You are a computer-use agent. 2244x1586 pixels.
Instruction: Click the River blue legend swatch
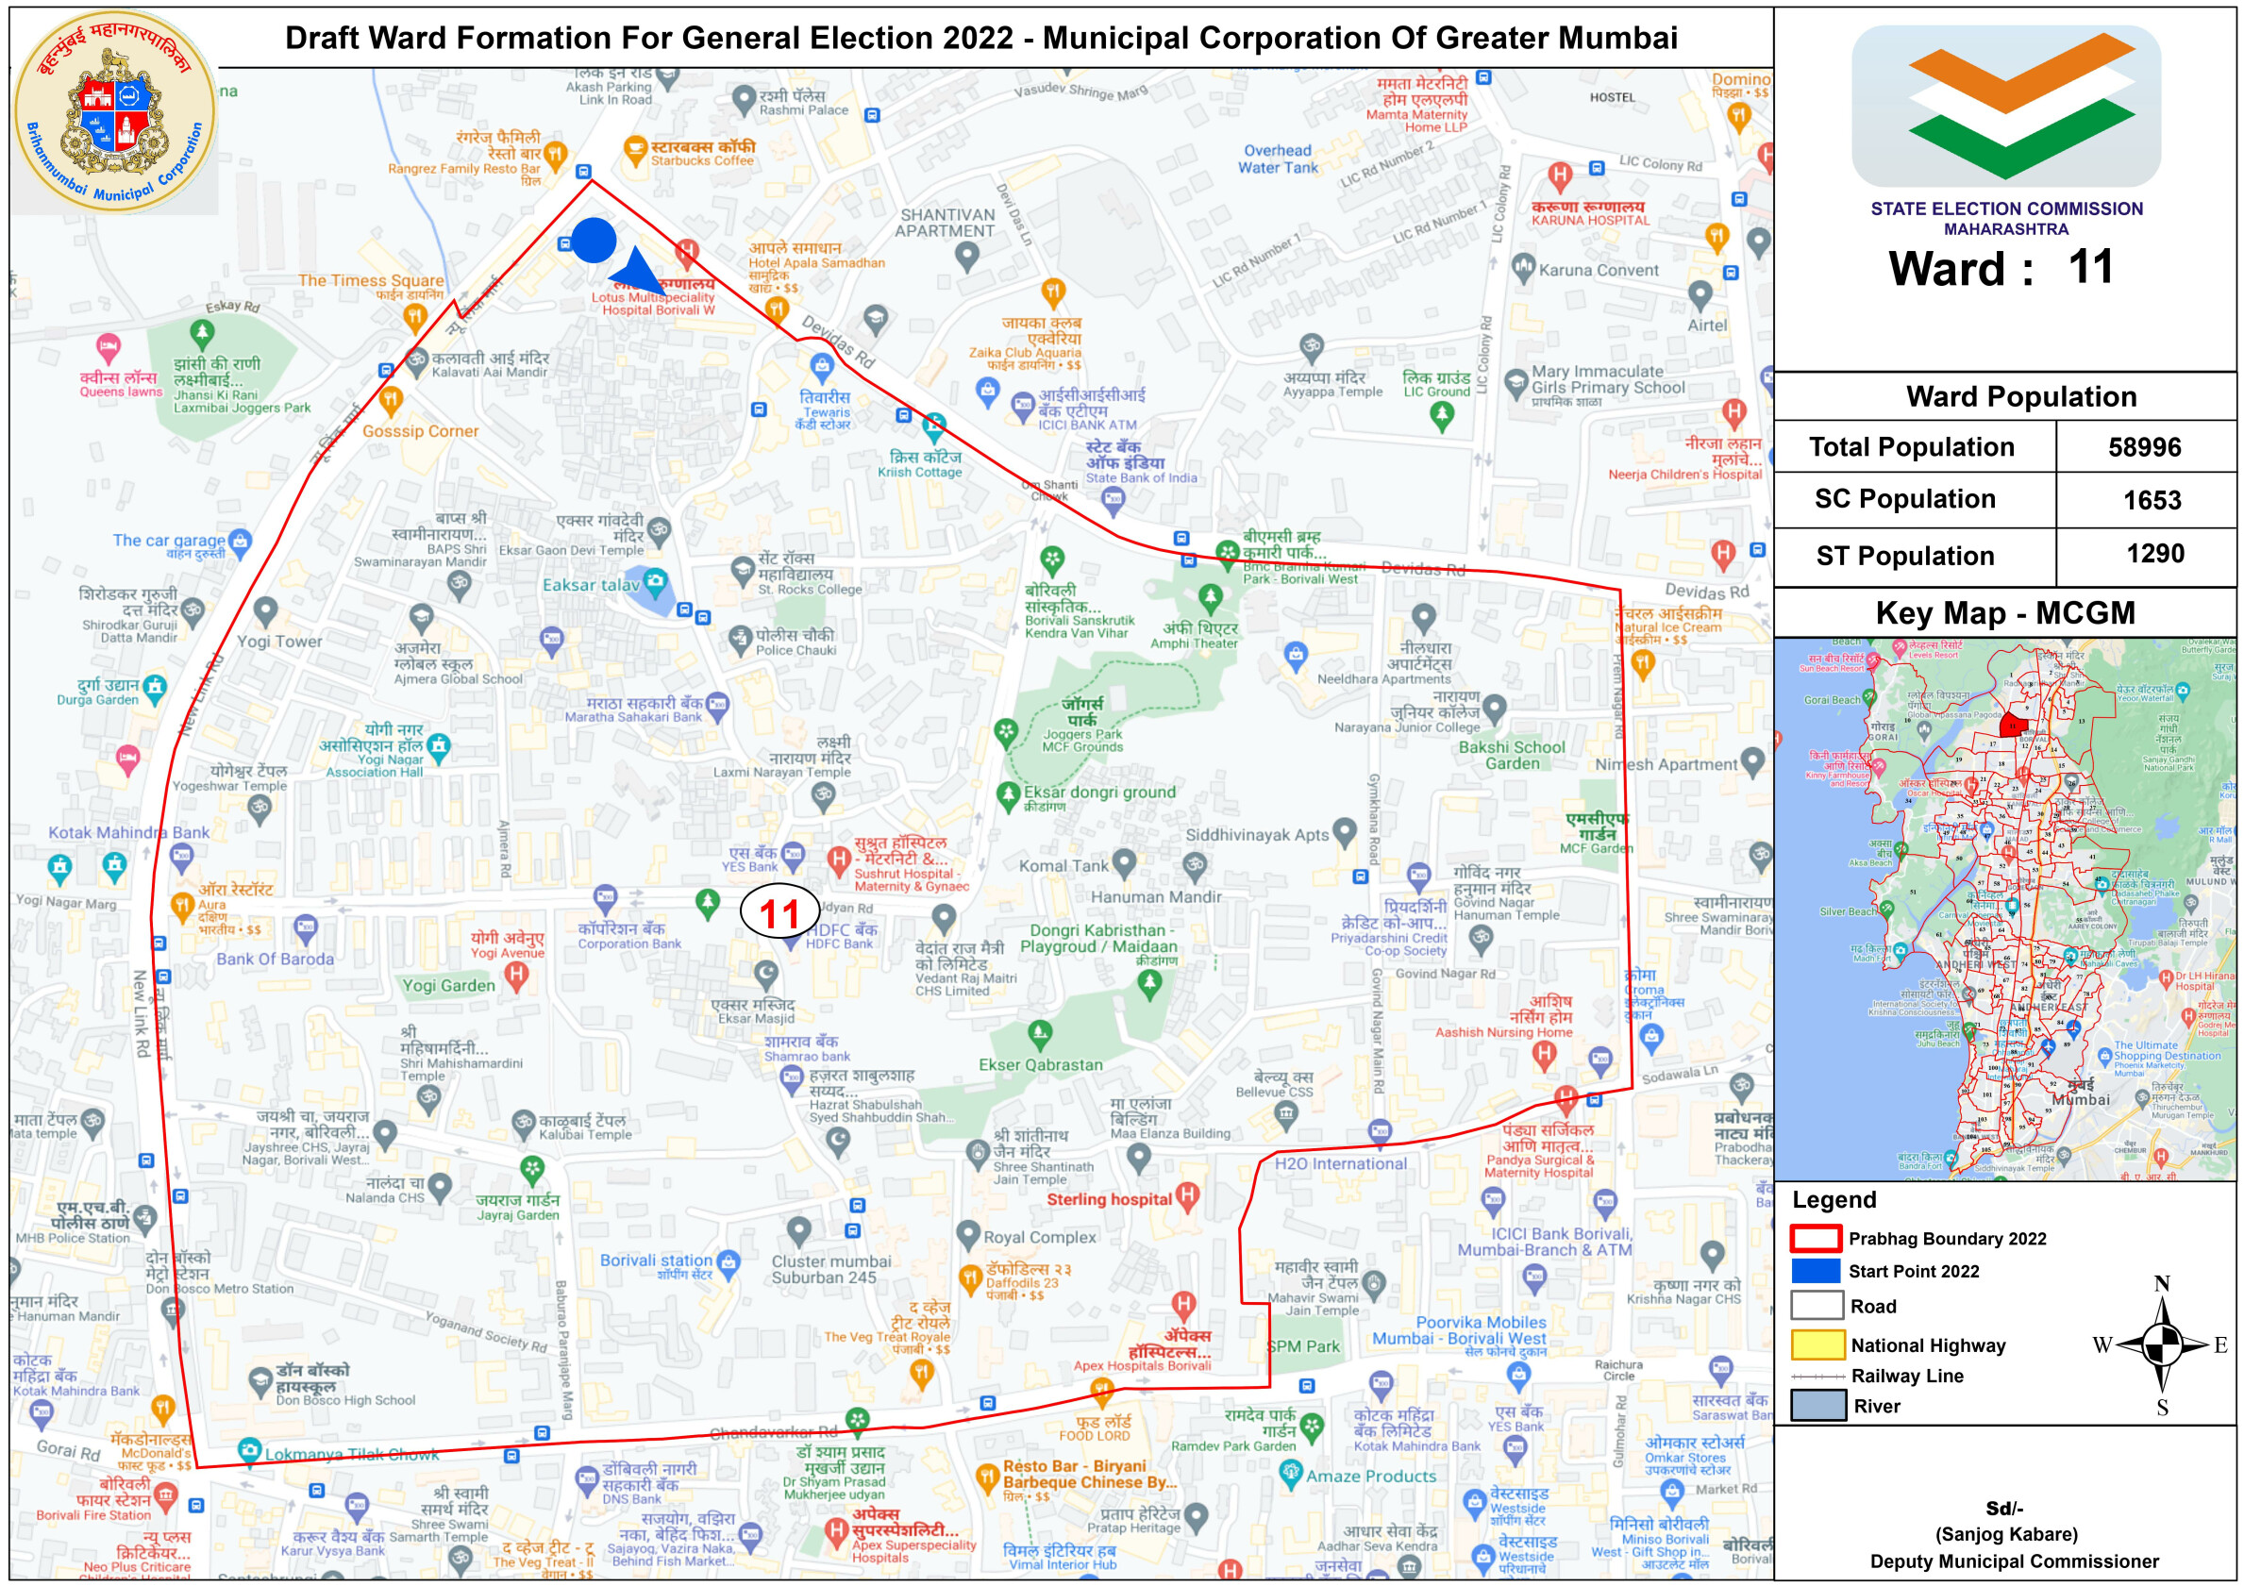1817,1405
